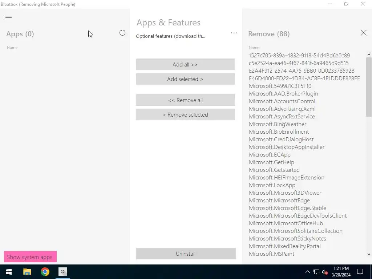
Task: Select Microsoft.MicrosoftSolitaireCollection entry
Action: coord(296,231)
